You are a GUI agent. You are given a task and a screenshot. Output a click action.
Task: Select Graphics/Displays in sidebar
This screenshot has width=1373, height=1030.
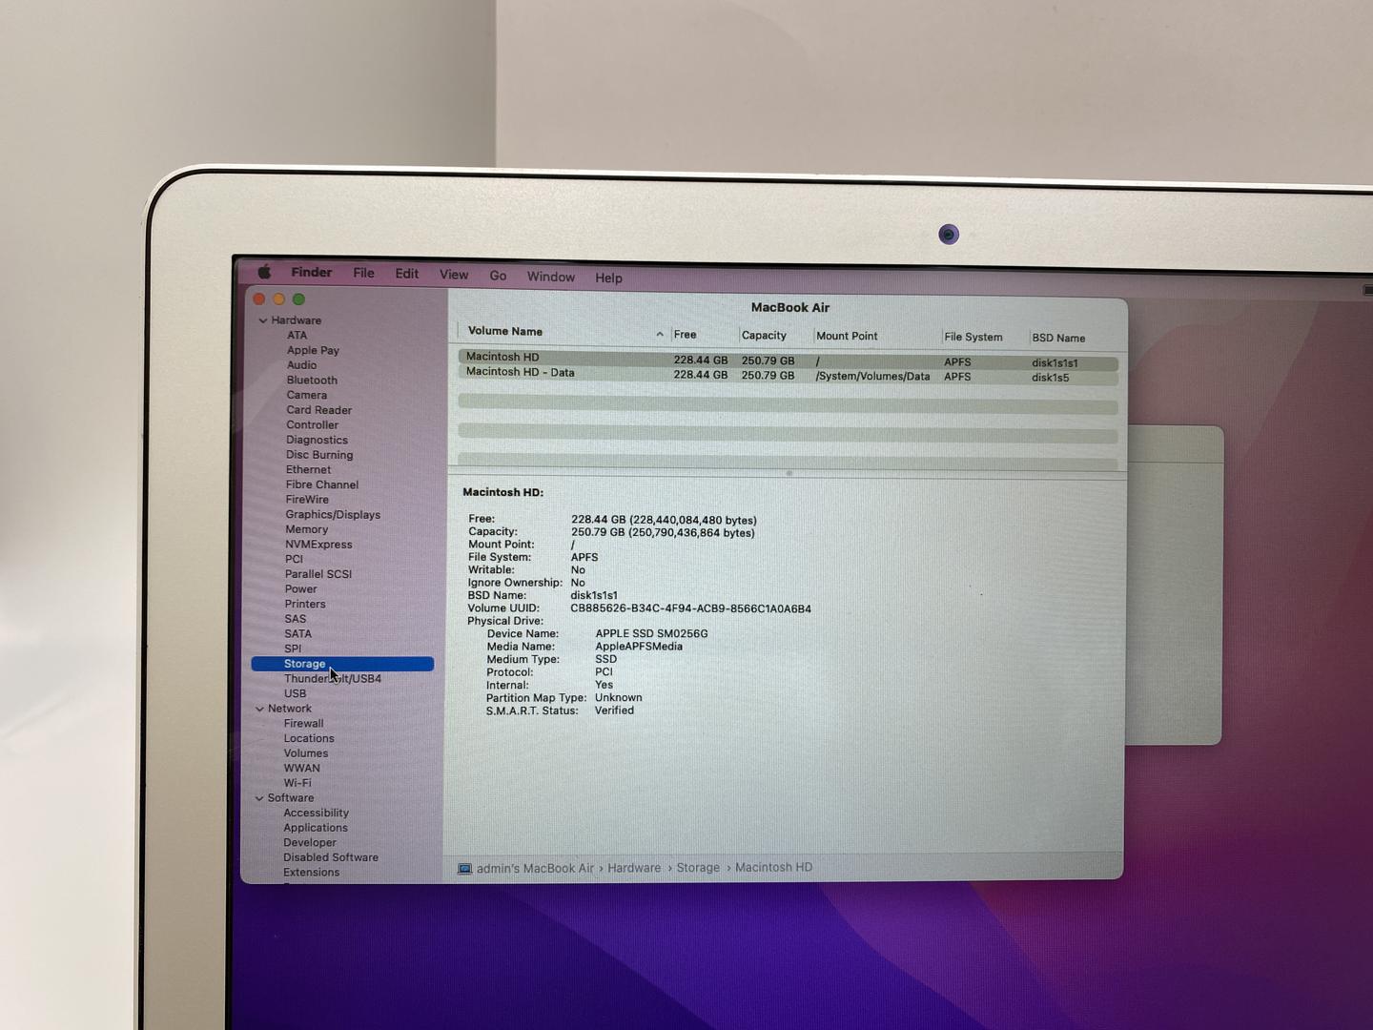click(x=333, y=514)
